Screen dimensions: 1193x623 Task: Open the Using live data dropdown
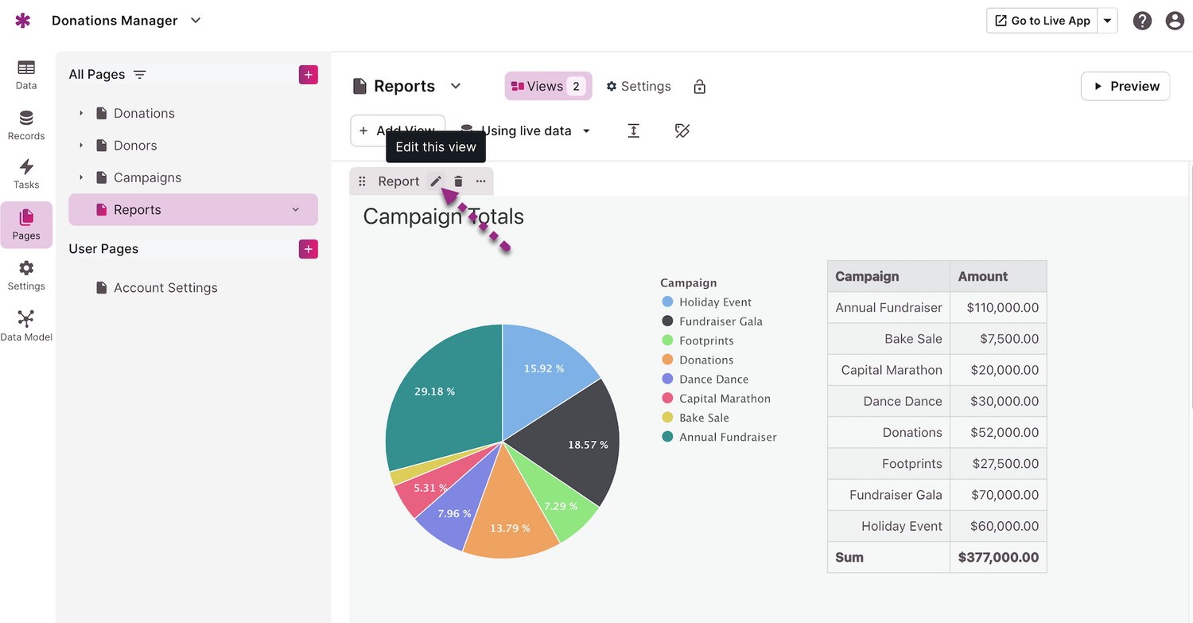(526, 131)
